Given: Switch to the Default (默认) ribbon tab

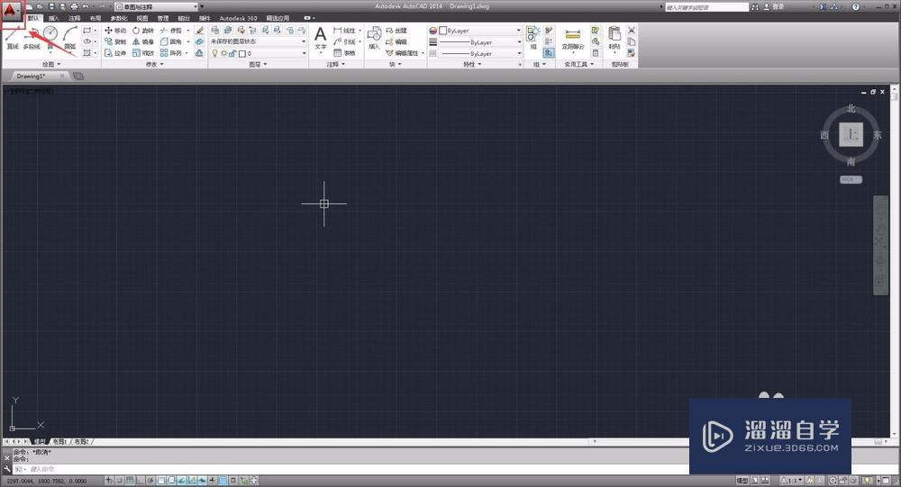Looking at the screenshot, I should coord(33,18).
